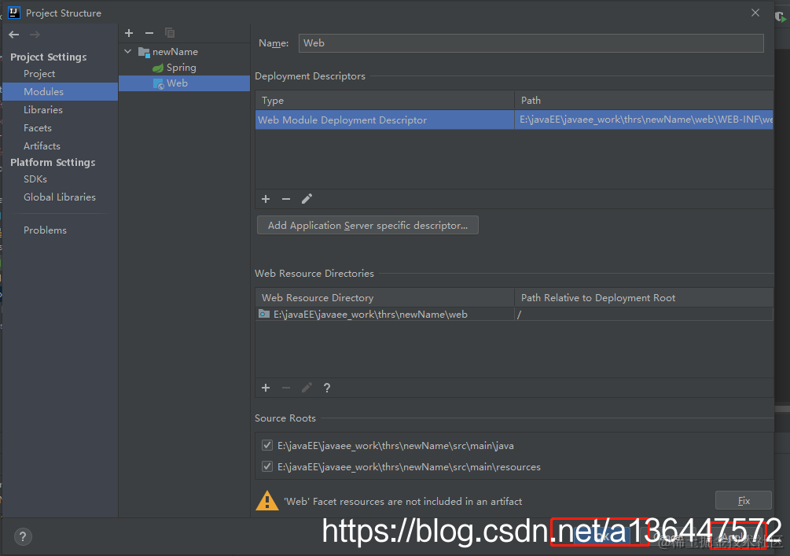Click the Web facet icon in tree
The height and width of the screenshot is (556, 790).
tap(159, 83)
